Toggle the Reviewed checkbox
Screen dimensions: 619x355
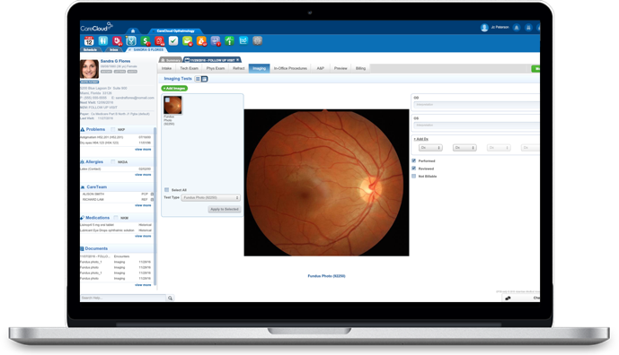click(x=414, y=169)
